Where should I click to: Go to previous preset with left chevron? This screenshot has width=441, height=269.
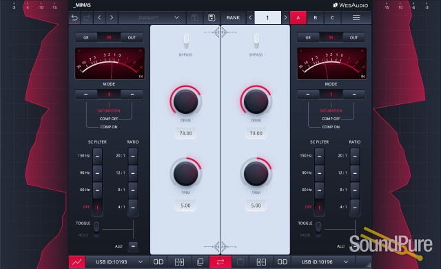[x=99, y=18]
